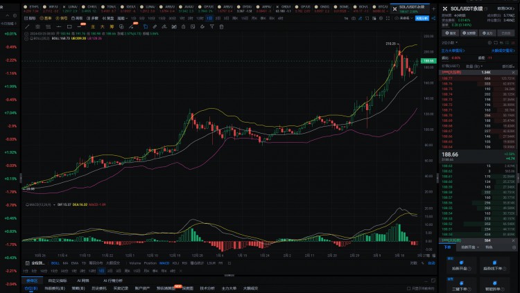520x293 pixels.
Task: Click the 筹 marker icon in drawing toolbar
Action: (112, 26)
